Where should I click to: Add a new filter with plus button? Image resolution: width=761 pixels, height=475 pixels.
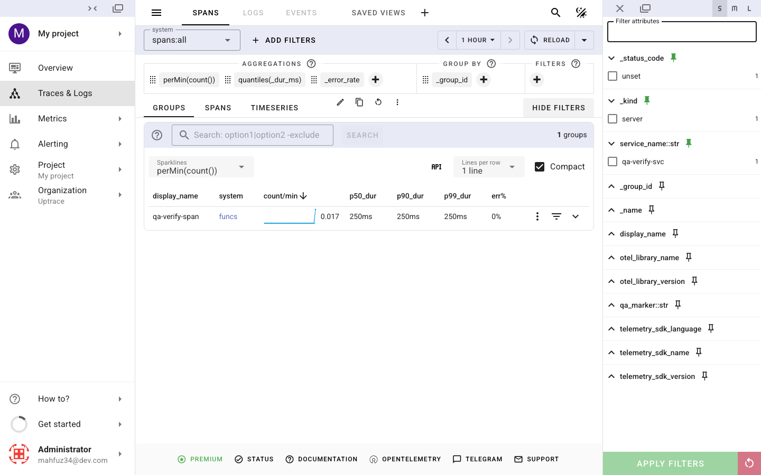click(537, 80)
